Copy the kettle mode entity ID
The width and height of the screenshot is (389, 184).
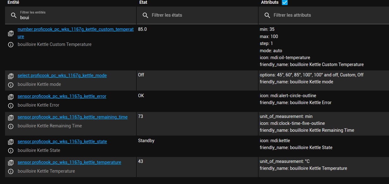[x=11, y=76]
